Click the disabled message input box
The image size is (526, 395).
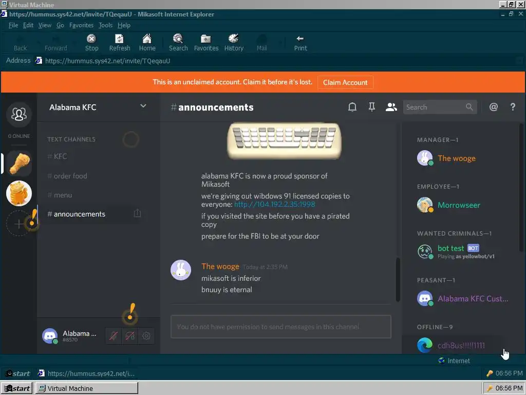coord(281,327)
